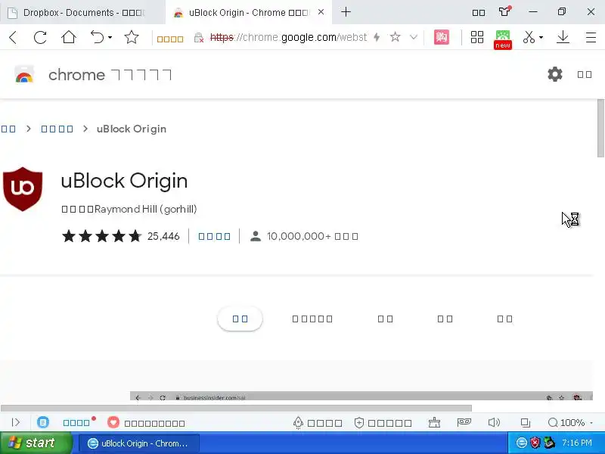
Task: Click the broom cleanup icon in the status bar
Action: (434, 423)
